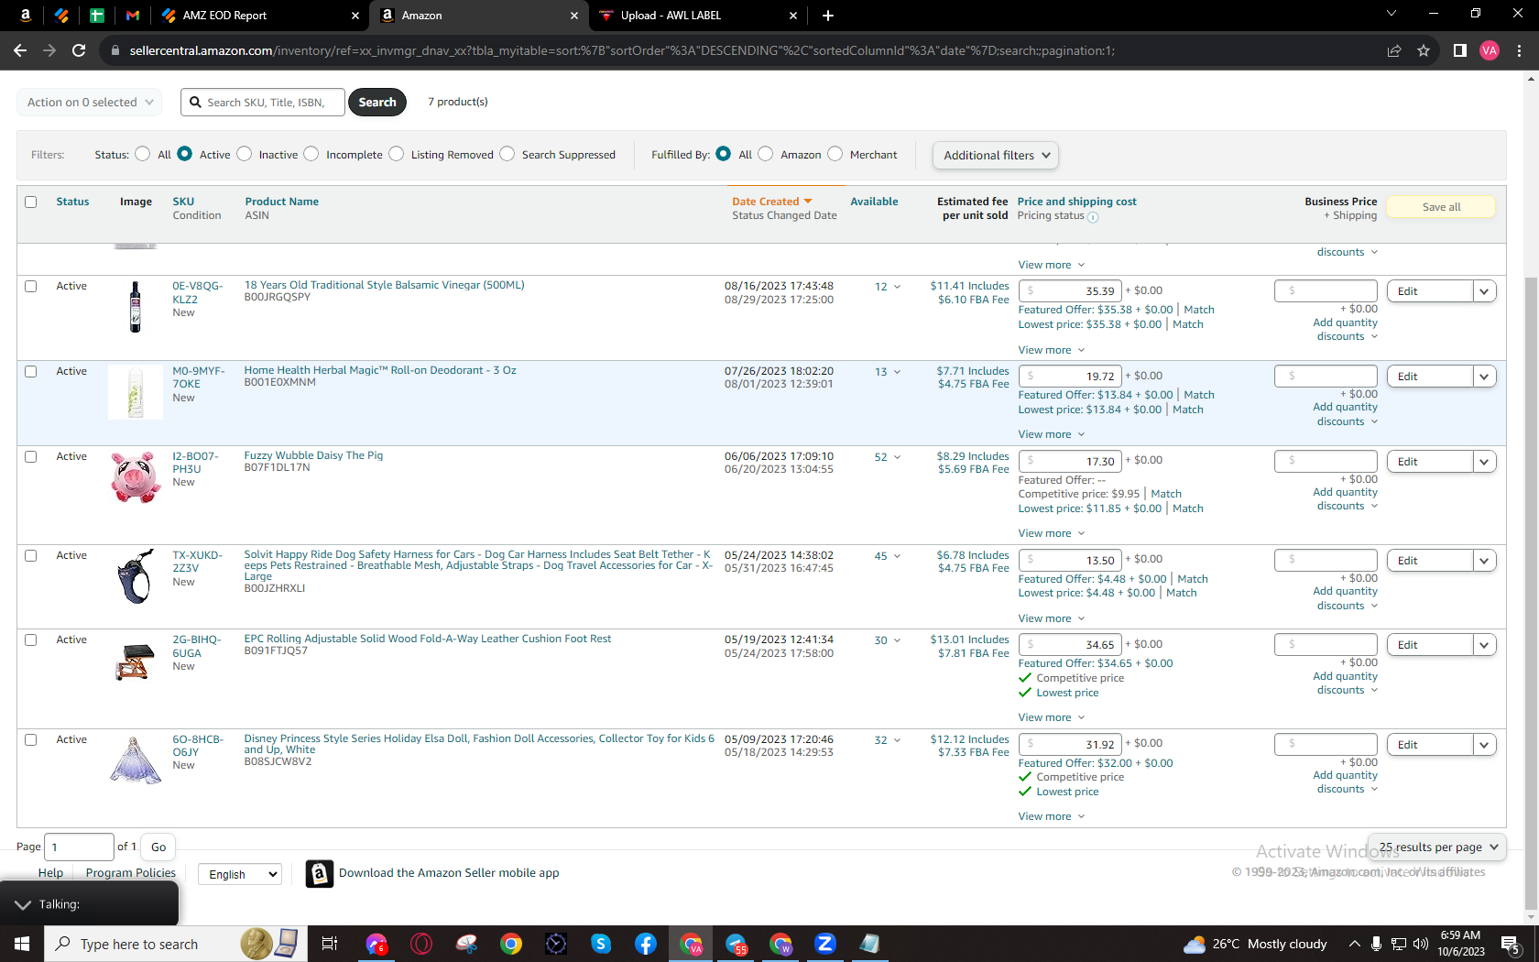Image resolution: width=1539 pixels, height=962 pixels.
Task: Share this page from the address bar
Action: (x=1394, y=50)
